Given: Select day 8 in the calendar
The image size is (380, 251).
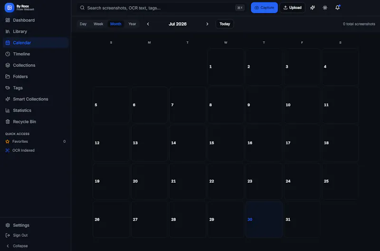Looking at the screenshot, I should pos(226,105).
